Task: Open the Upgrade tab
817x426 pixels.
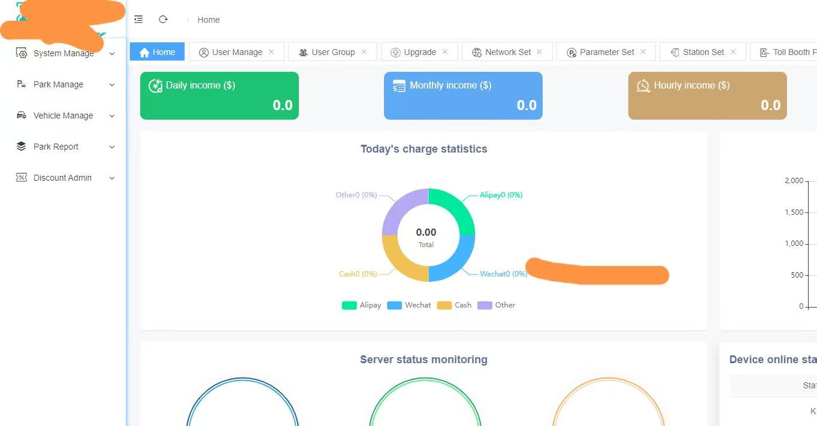Action: click(419, 52)
